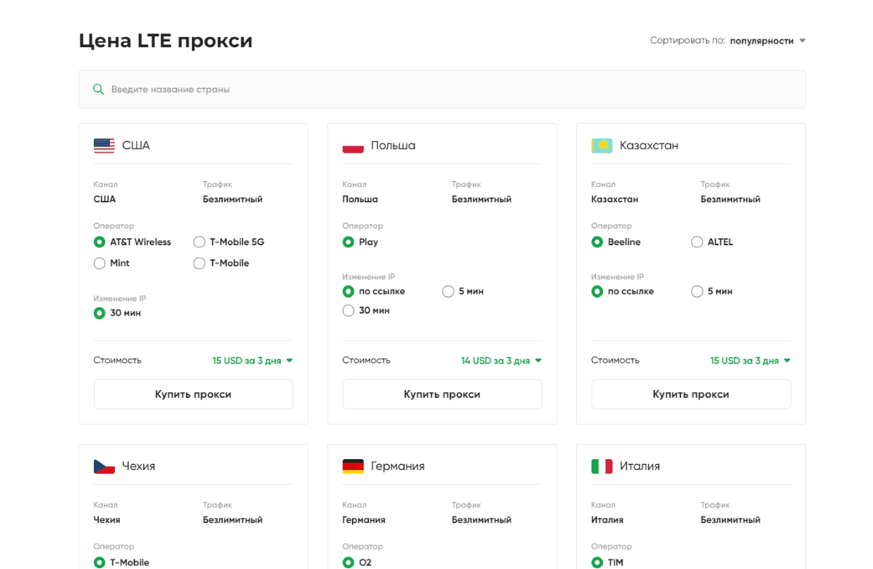
Task: Click the green search magnifier icon
Action: tap(99, 89)
